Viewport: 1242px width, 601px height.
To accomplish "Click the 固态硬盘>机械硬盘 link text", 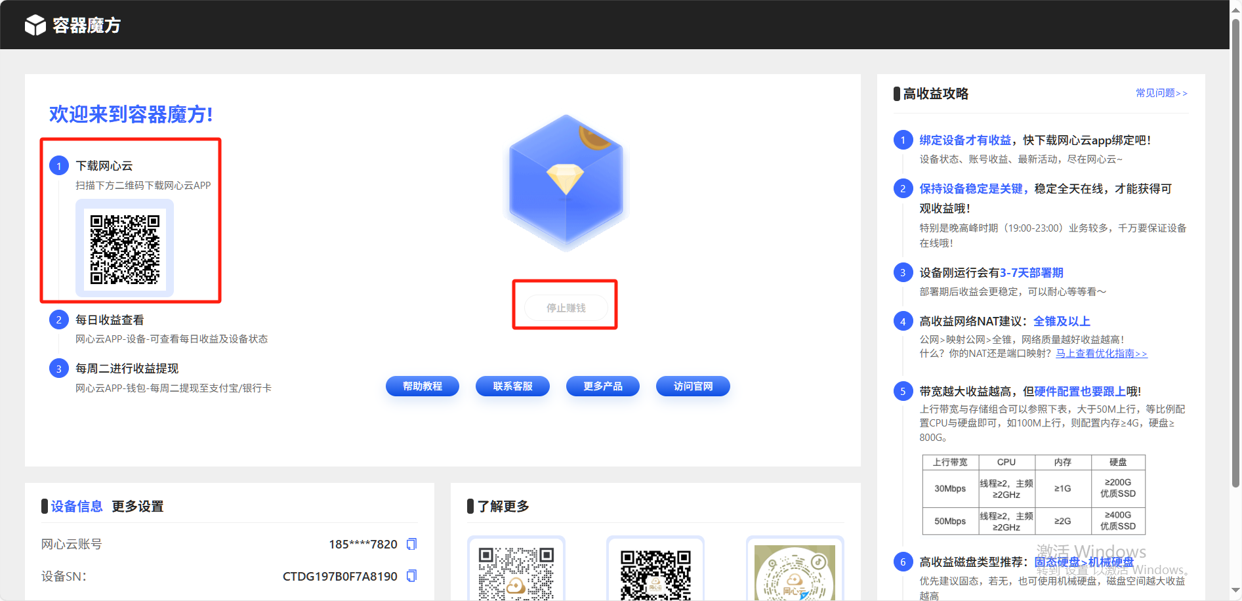I will click(x=1084, y=562).
